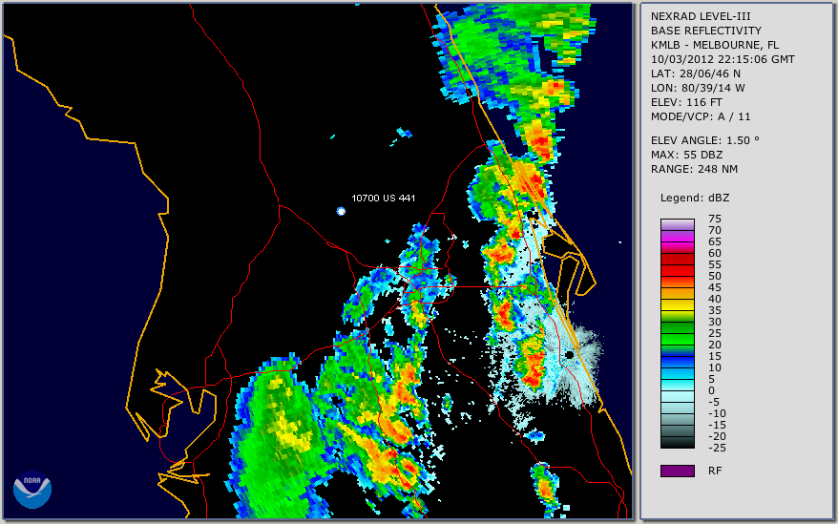The image size is (838, 524).
Task: Select "NEXRAD LEVEL-III" header text
Action: coord(701,16)
